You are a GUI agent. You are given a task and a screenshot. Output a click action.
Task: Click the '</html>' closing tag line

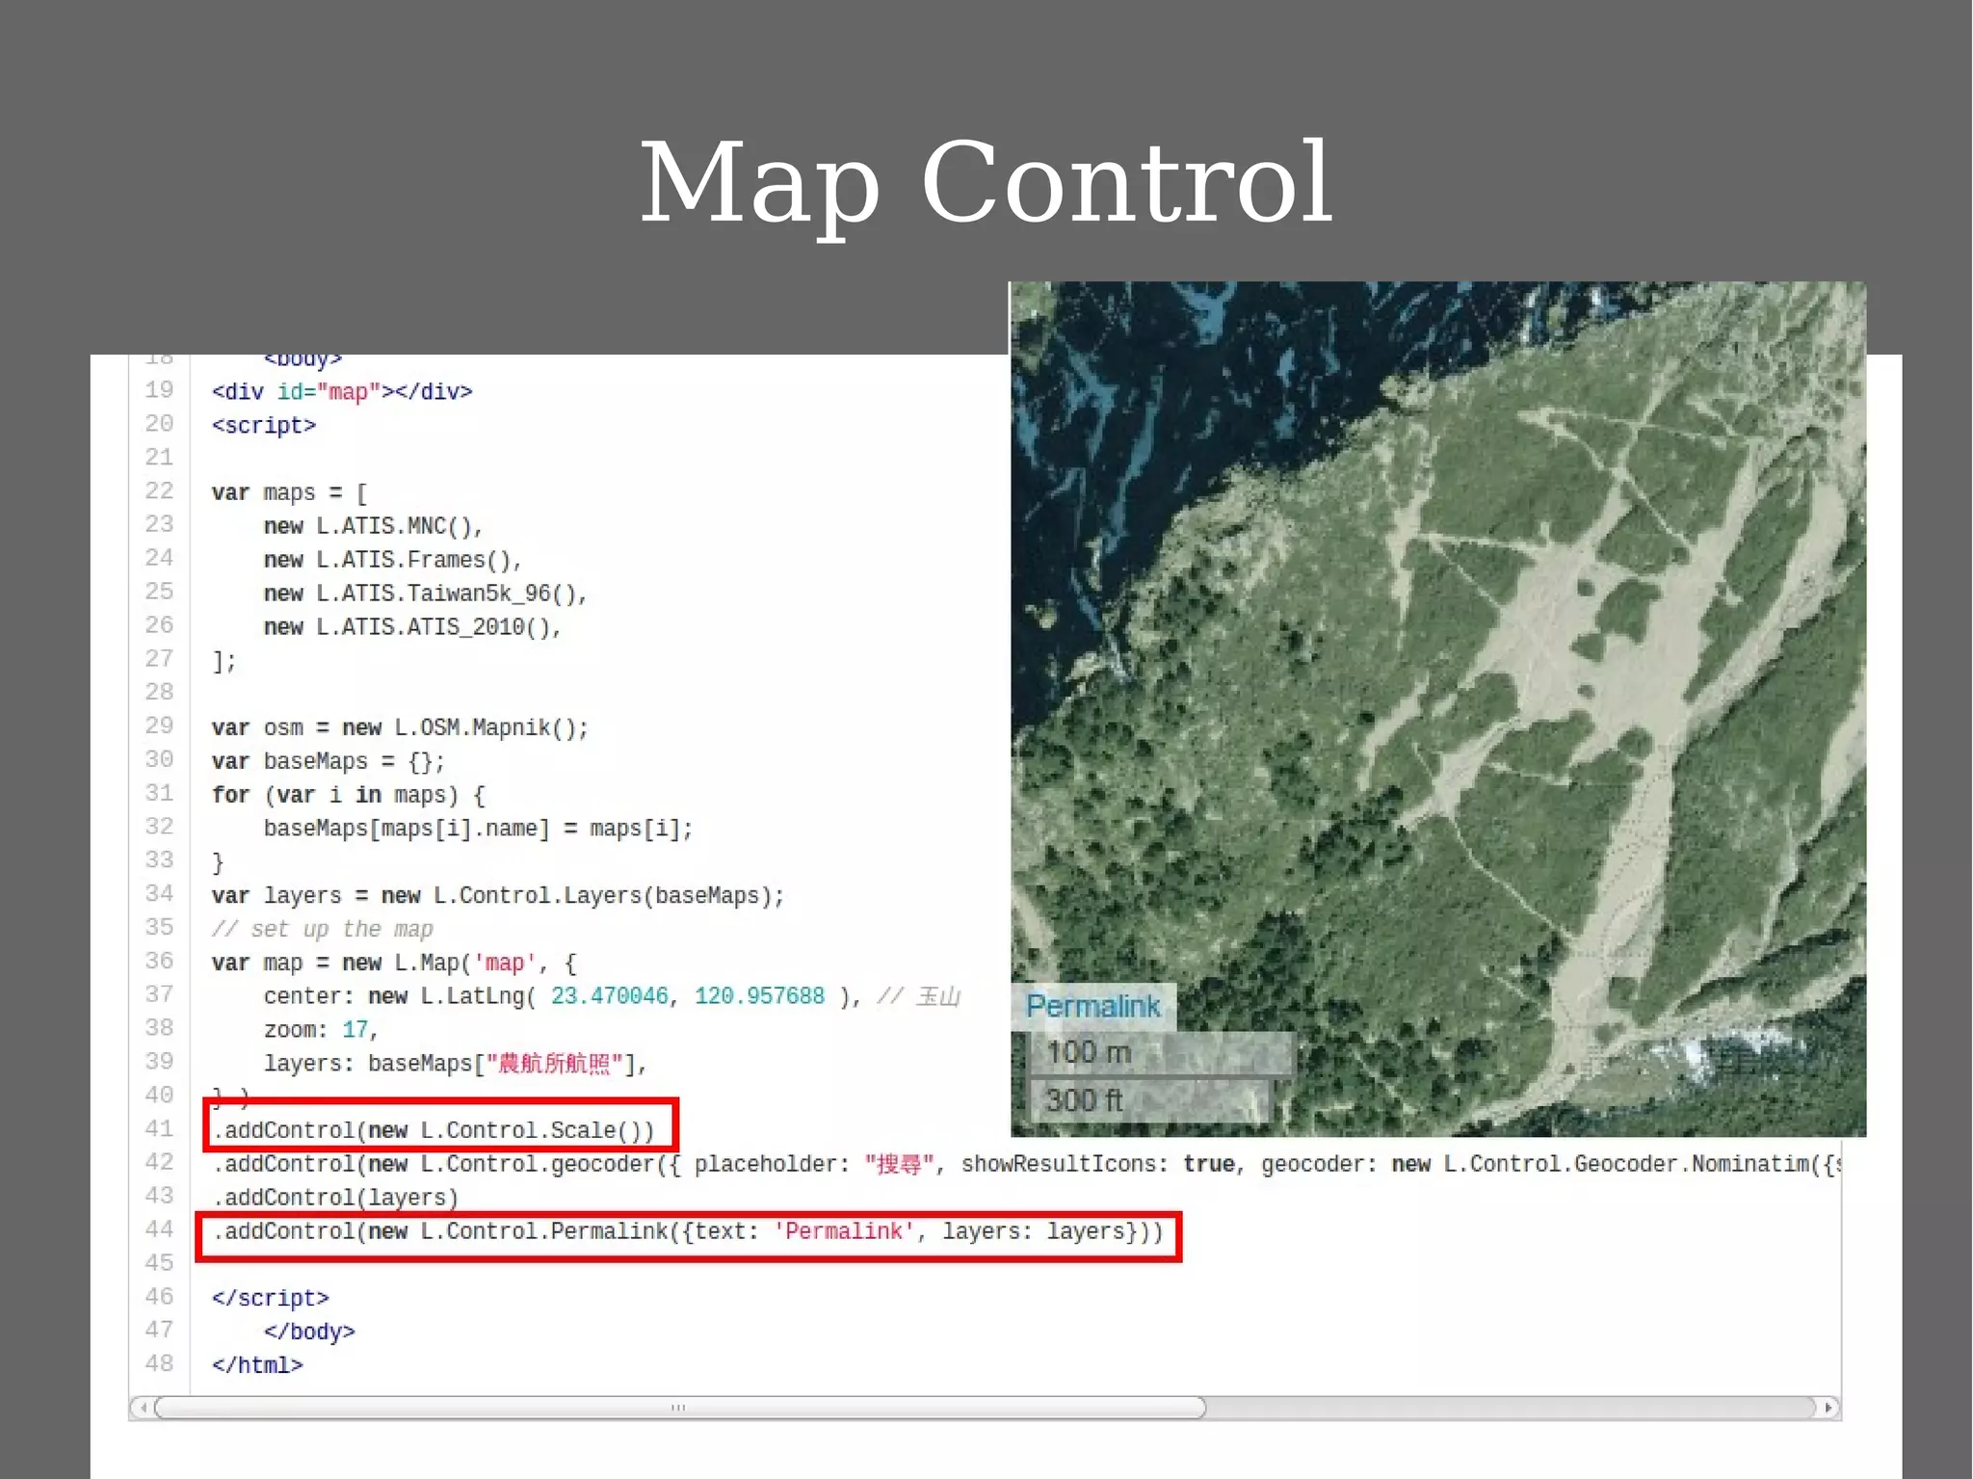click(x=257, y=1366)
